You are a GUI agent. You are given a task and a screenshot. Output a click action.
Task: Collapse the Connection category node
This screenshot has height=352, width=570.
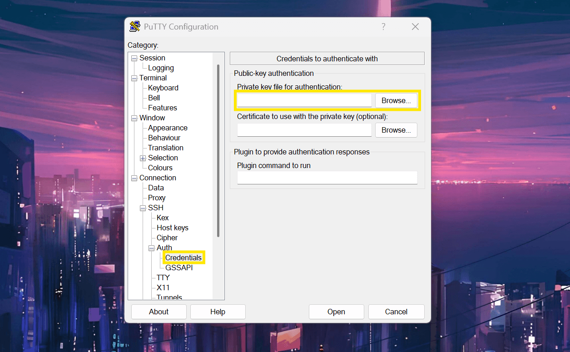134,178
